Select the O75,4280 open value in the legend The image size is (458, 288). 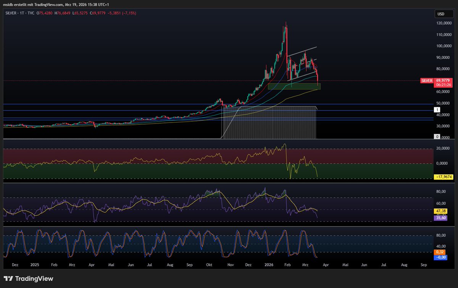click(44, 12)
